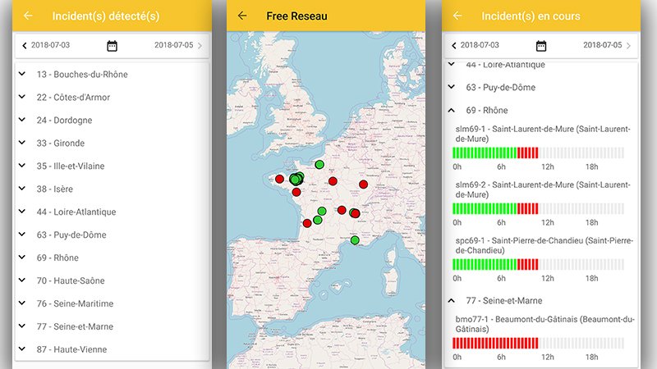Expand 44 - Loire-Atlantique in détecté(s) list
Image resolution: width=657 pixels, height=369 pixels.
113,212
